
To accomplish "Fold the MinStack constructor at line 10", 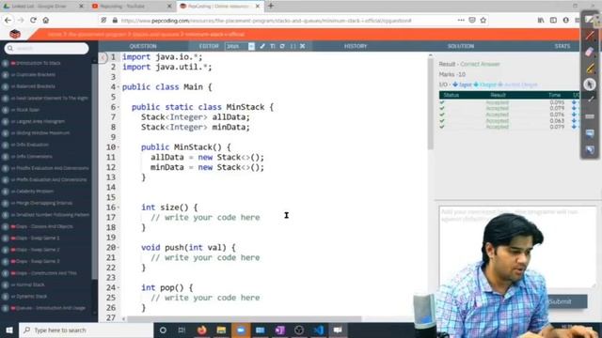I will coord(119,147).
